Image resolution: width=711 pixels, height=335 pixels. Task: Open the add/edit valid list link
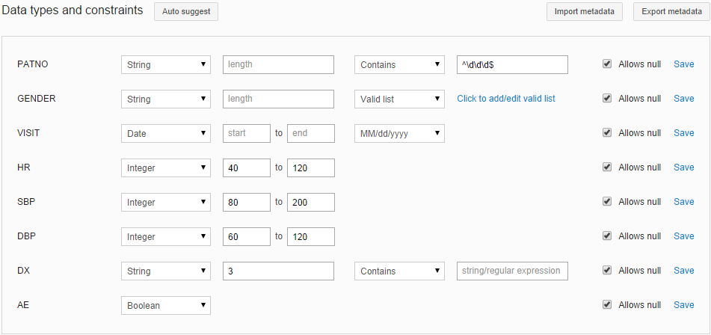[505, 99]
